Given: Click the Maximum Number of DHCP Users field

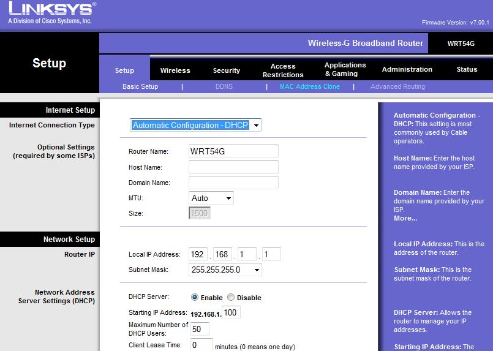Looking at the screenshot, I should pos(200,329).
